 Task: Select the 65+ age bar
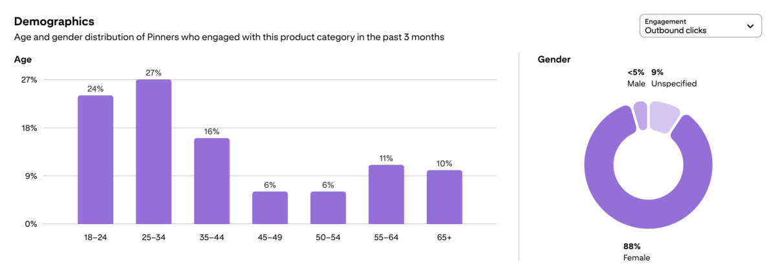pos(444,197)
